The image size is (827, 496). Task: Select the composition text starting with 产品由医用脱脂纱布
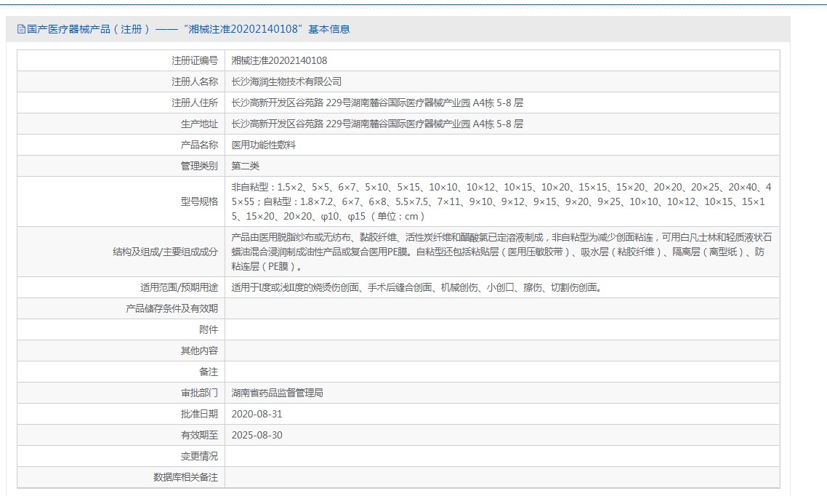[x=501, y=252]
